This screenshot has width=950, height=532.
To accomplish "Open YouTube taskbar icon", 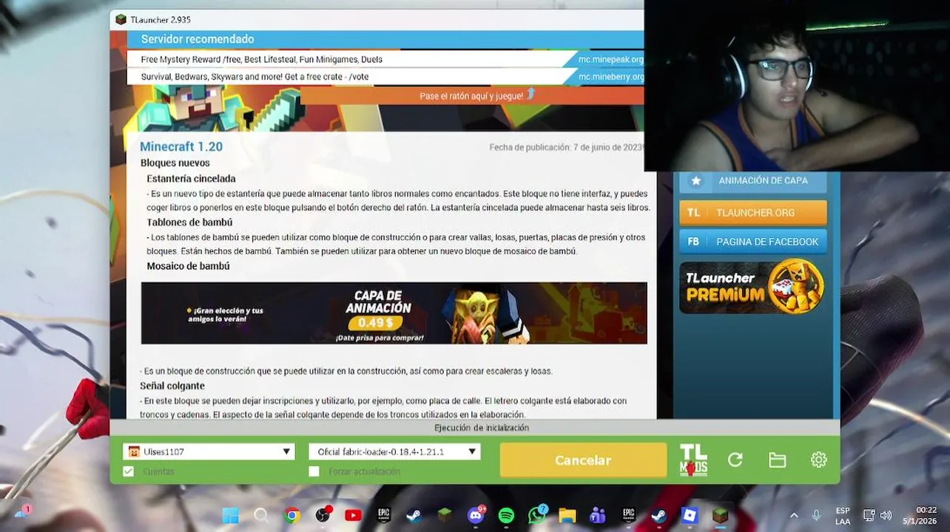I will pos(353,515).
